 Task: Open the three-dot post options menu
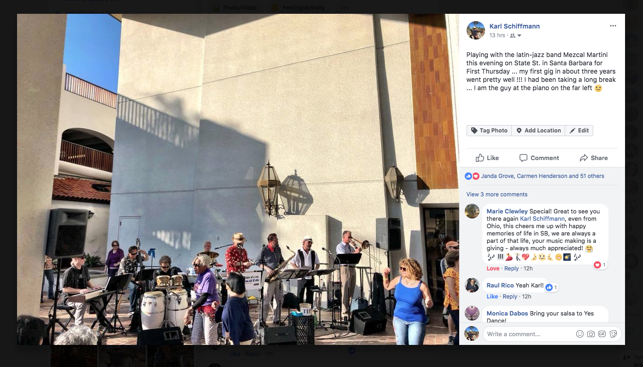point(613,26)
